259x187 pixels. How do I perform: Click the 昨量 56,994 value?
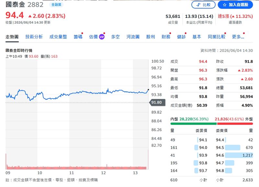[246, 97]
